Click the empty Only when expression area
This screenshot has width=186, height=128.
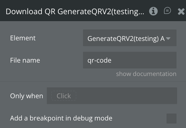click(125, 96)
